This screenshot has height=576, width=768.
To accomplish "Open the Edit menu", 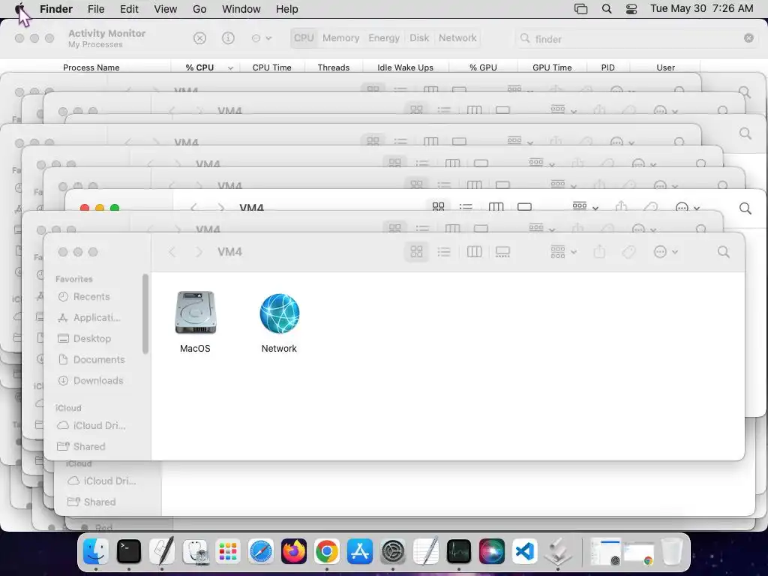I will click(129, 9).
